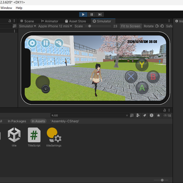Tap the yellow Y gamepad button
This screenshot has height=183, width=183.
142,64
